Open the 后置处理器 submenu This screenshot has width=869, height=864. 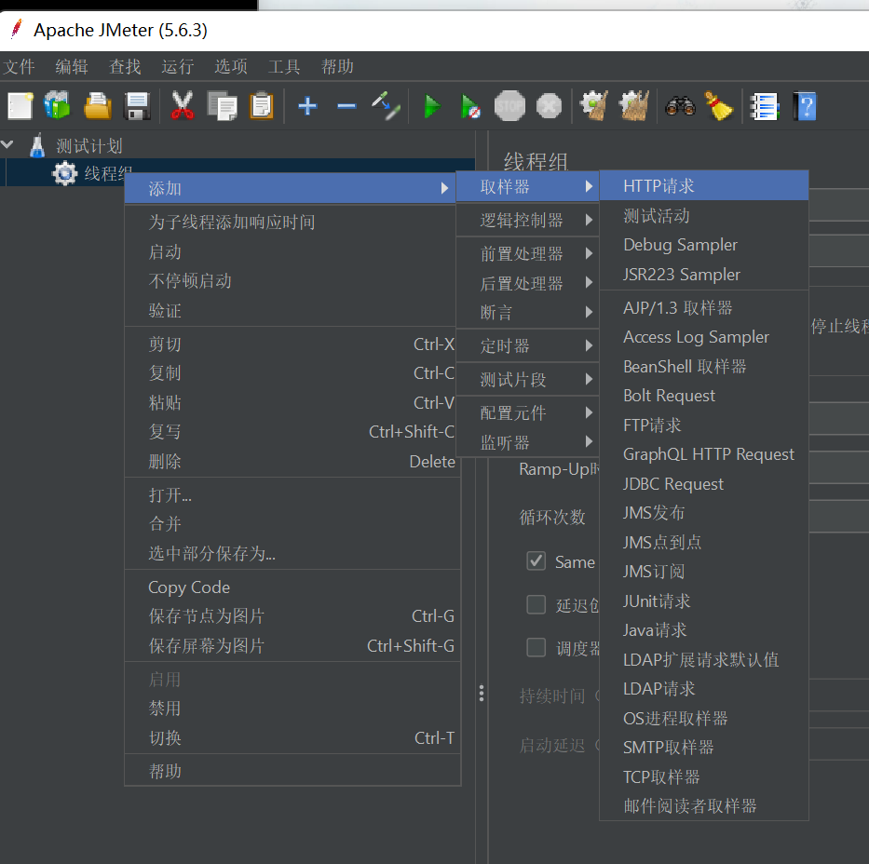527,284
